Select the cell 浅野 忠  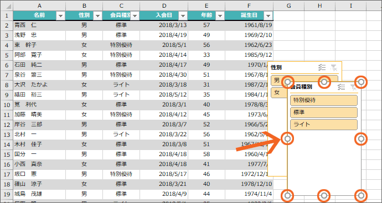click(39, 35)
